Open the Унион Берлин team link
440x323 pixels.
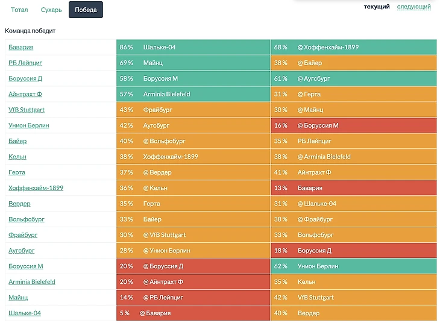(x=29, y=125)
